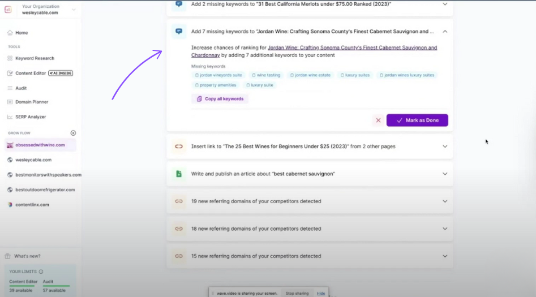Click Stop sharing in screen-share bar
The width and height of the screenshot is (536, 297).
297,293
